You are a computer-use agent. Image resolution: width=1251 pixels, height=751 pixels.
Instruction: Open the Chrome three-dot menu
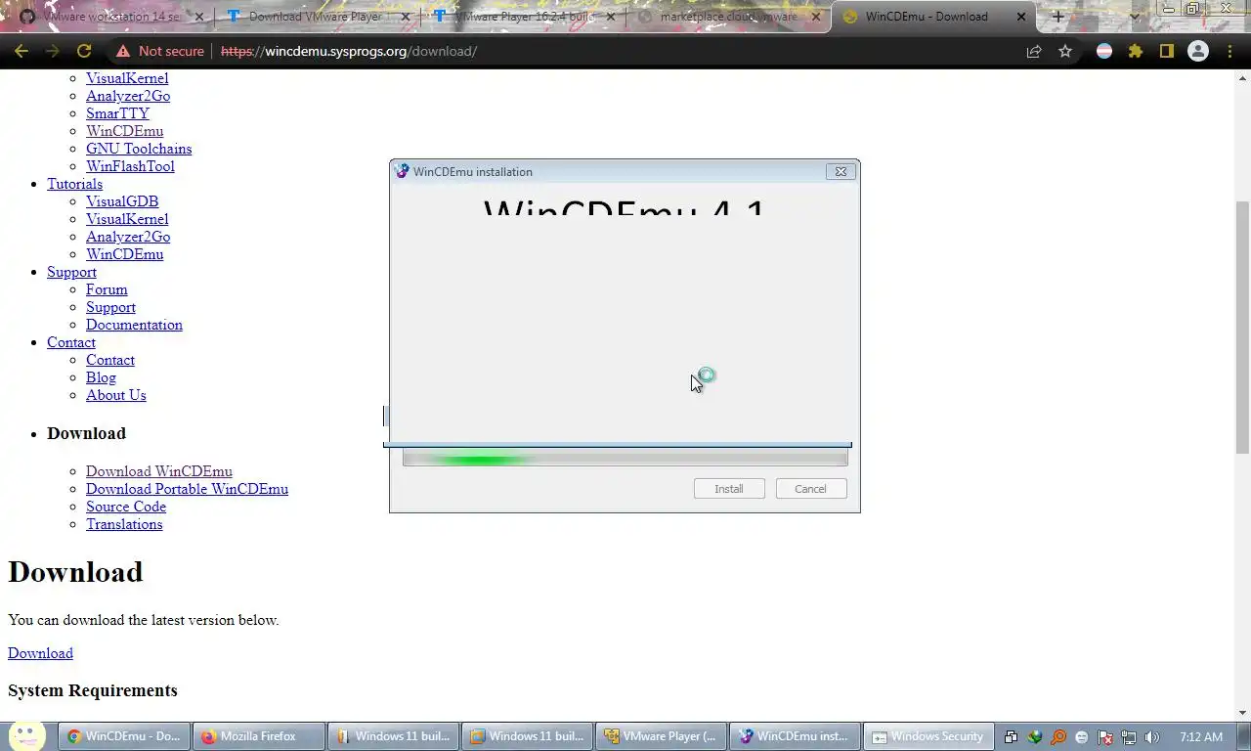1230,51
